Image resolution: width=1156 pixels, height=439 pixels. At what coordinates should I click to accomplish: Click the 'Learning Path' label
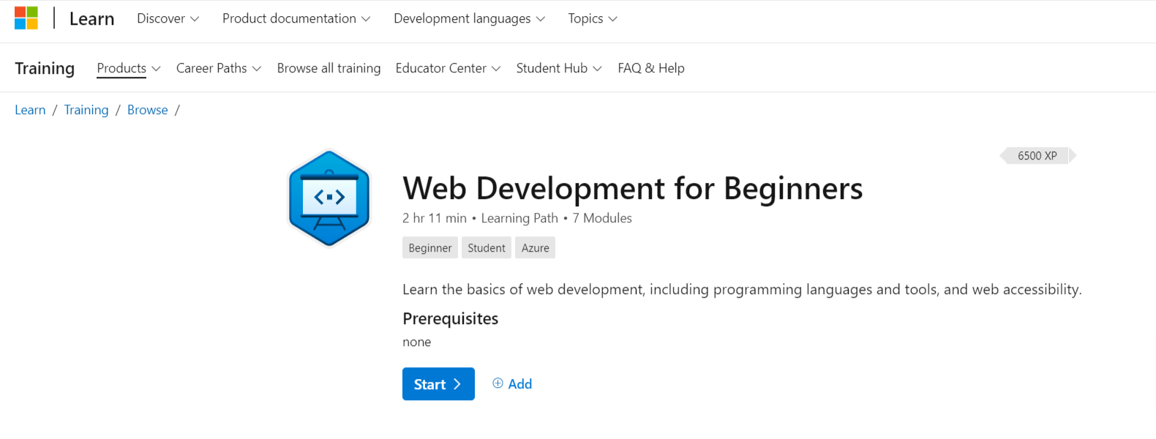point(519,218)
